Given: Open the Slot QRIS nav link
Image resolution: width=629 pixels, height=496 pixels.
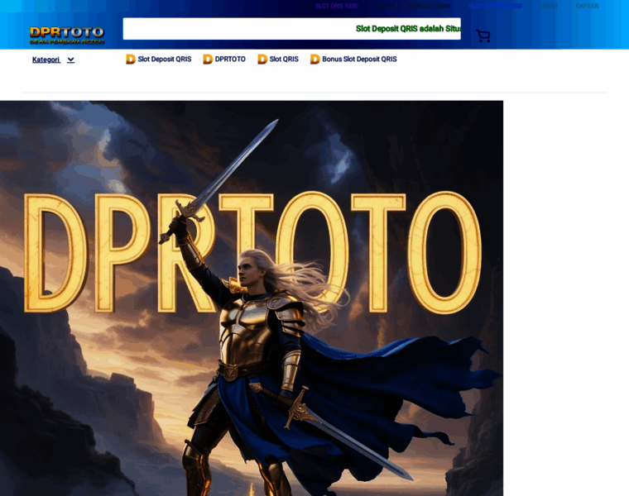Looking at the screenshot, I should (284, 60).
